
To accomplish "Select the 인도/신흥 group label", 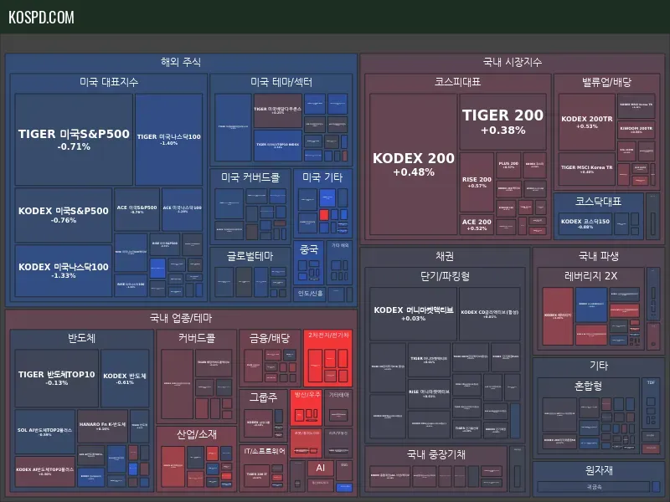I will [310, 294].
